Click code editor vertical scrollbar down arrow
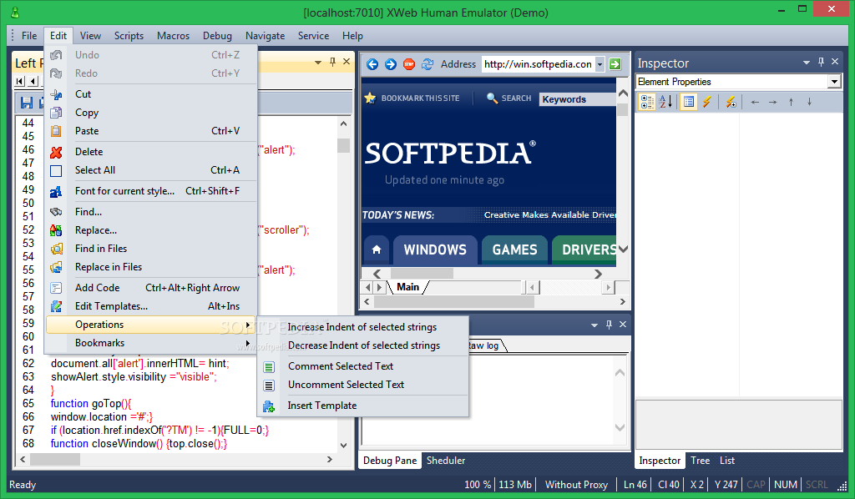 coord(343,445)
